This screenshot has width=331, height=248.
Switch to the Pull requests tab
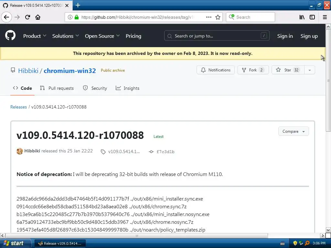[x=57, y=88]
